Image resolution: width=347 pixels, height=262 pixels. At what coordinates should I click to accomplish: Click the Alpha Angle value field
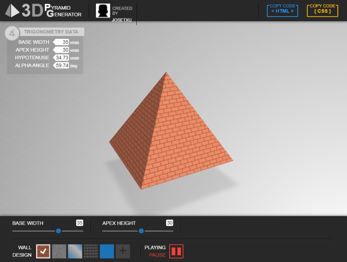[62, 66]
